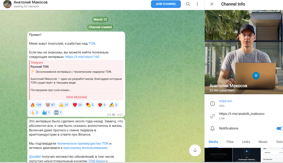This screenshot has height=163, width=283.
Task: Open the channel profile photo in info panel
Action: [244, 52]
